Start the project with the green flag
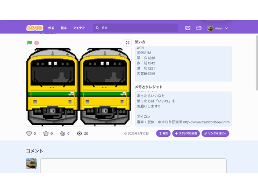 (x=30, y=43)
